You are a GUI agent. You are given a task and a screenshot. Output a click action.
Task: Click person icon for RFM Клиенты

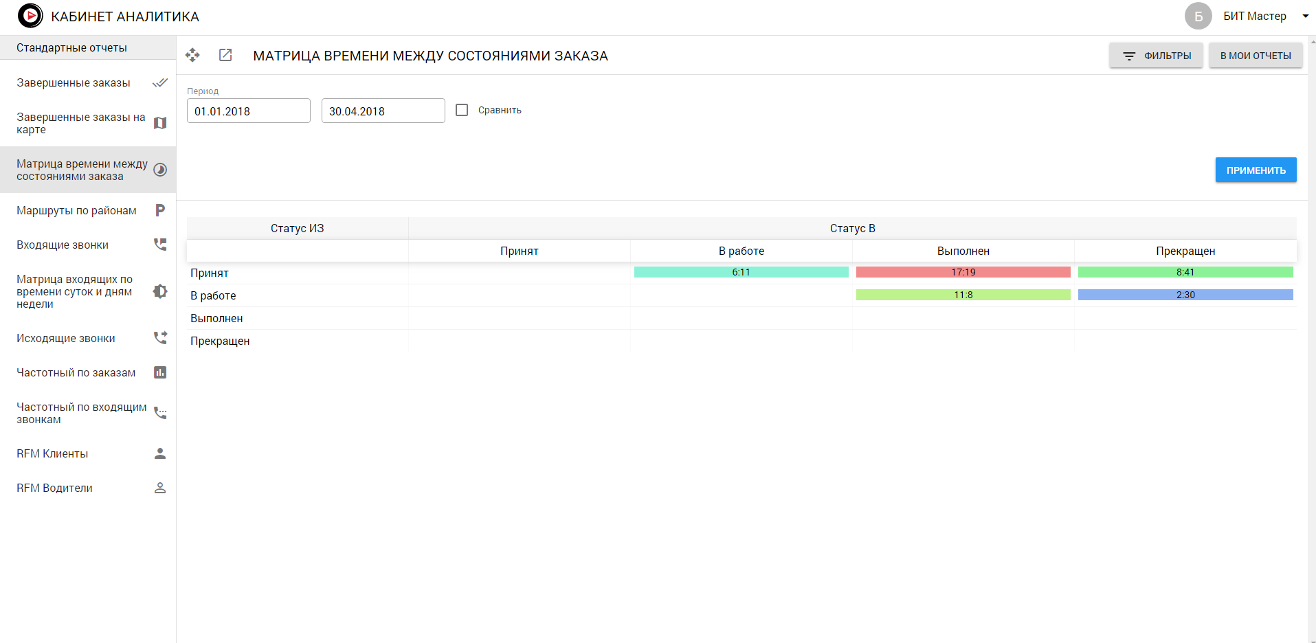pyautogui.click(x=160, y=453)
